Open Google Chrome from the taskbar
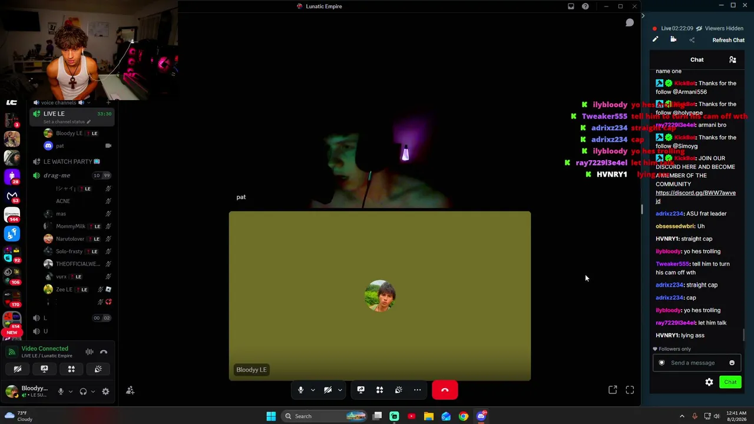The image size is (754, 424). point(464,416)
